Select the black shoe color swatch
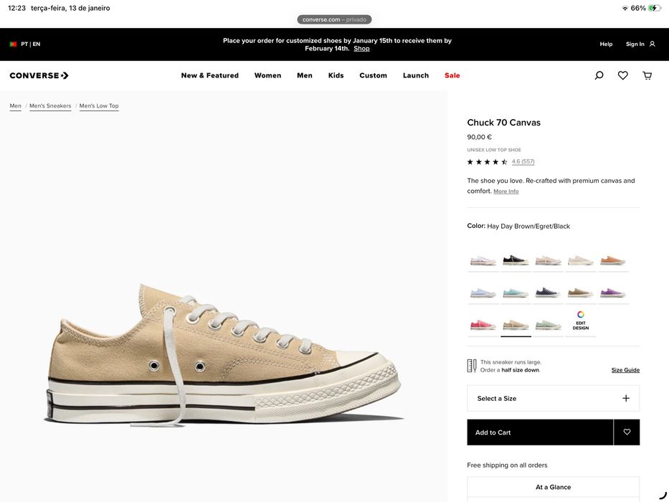The image size is (669, 502). click(516, 260)
